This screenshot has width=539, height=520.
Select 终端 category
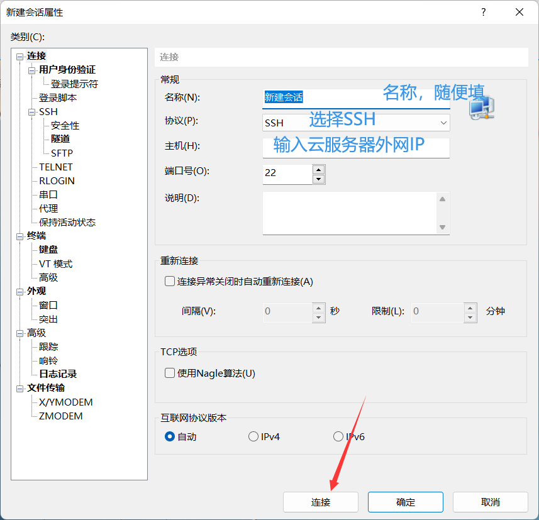pos(36,236)
